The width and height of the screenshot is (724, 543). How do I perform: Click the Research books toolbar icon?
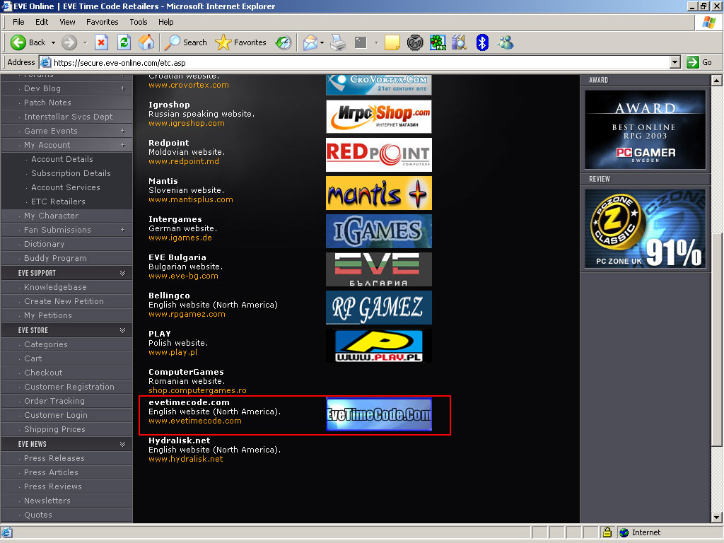460,42
